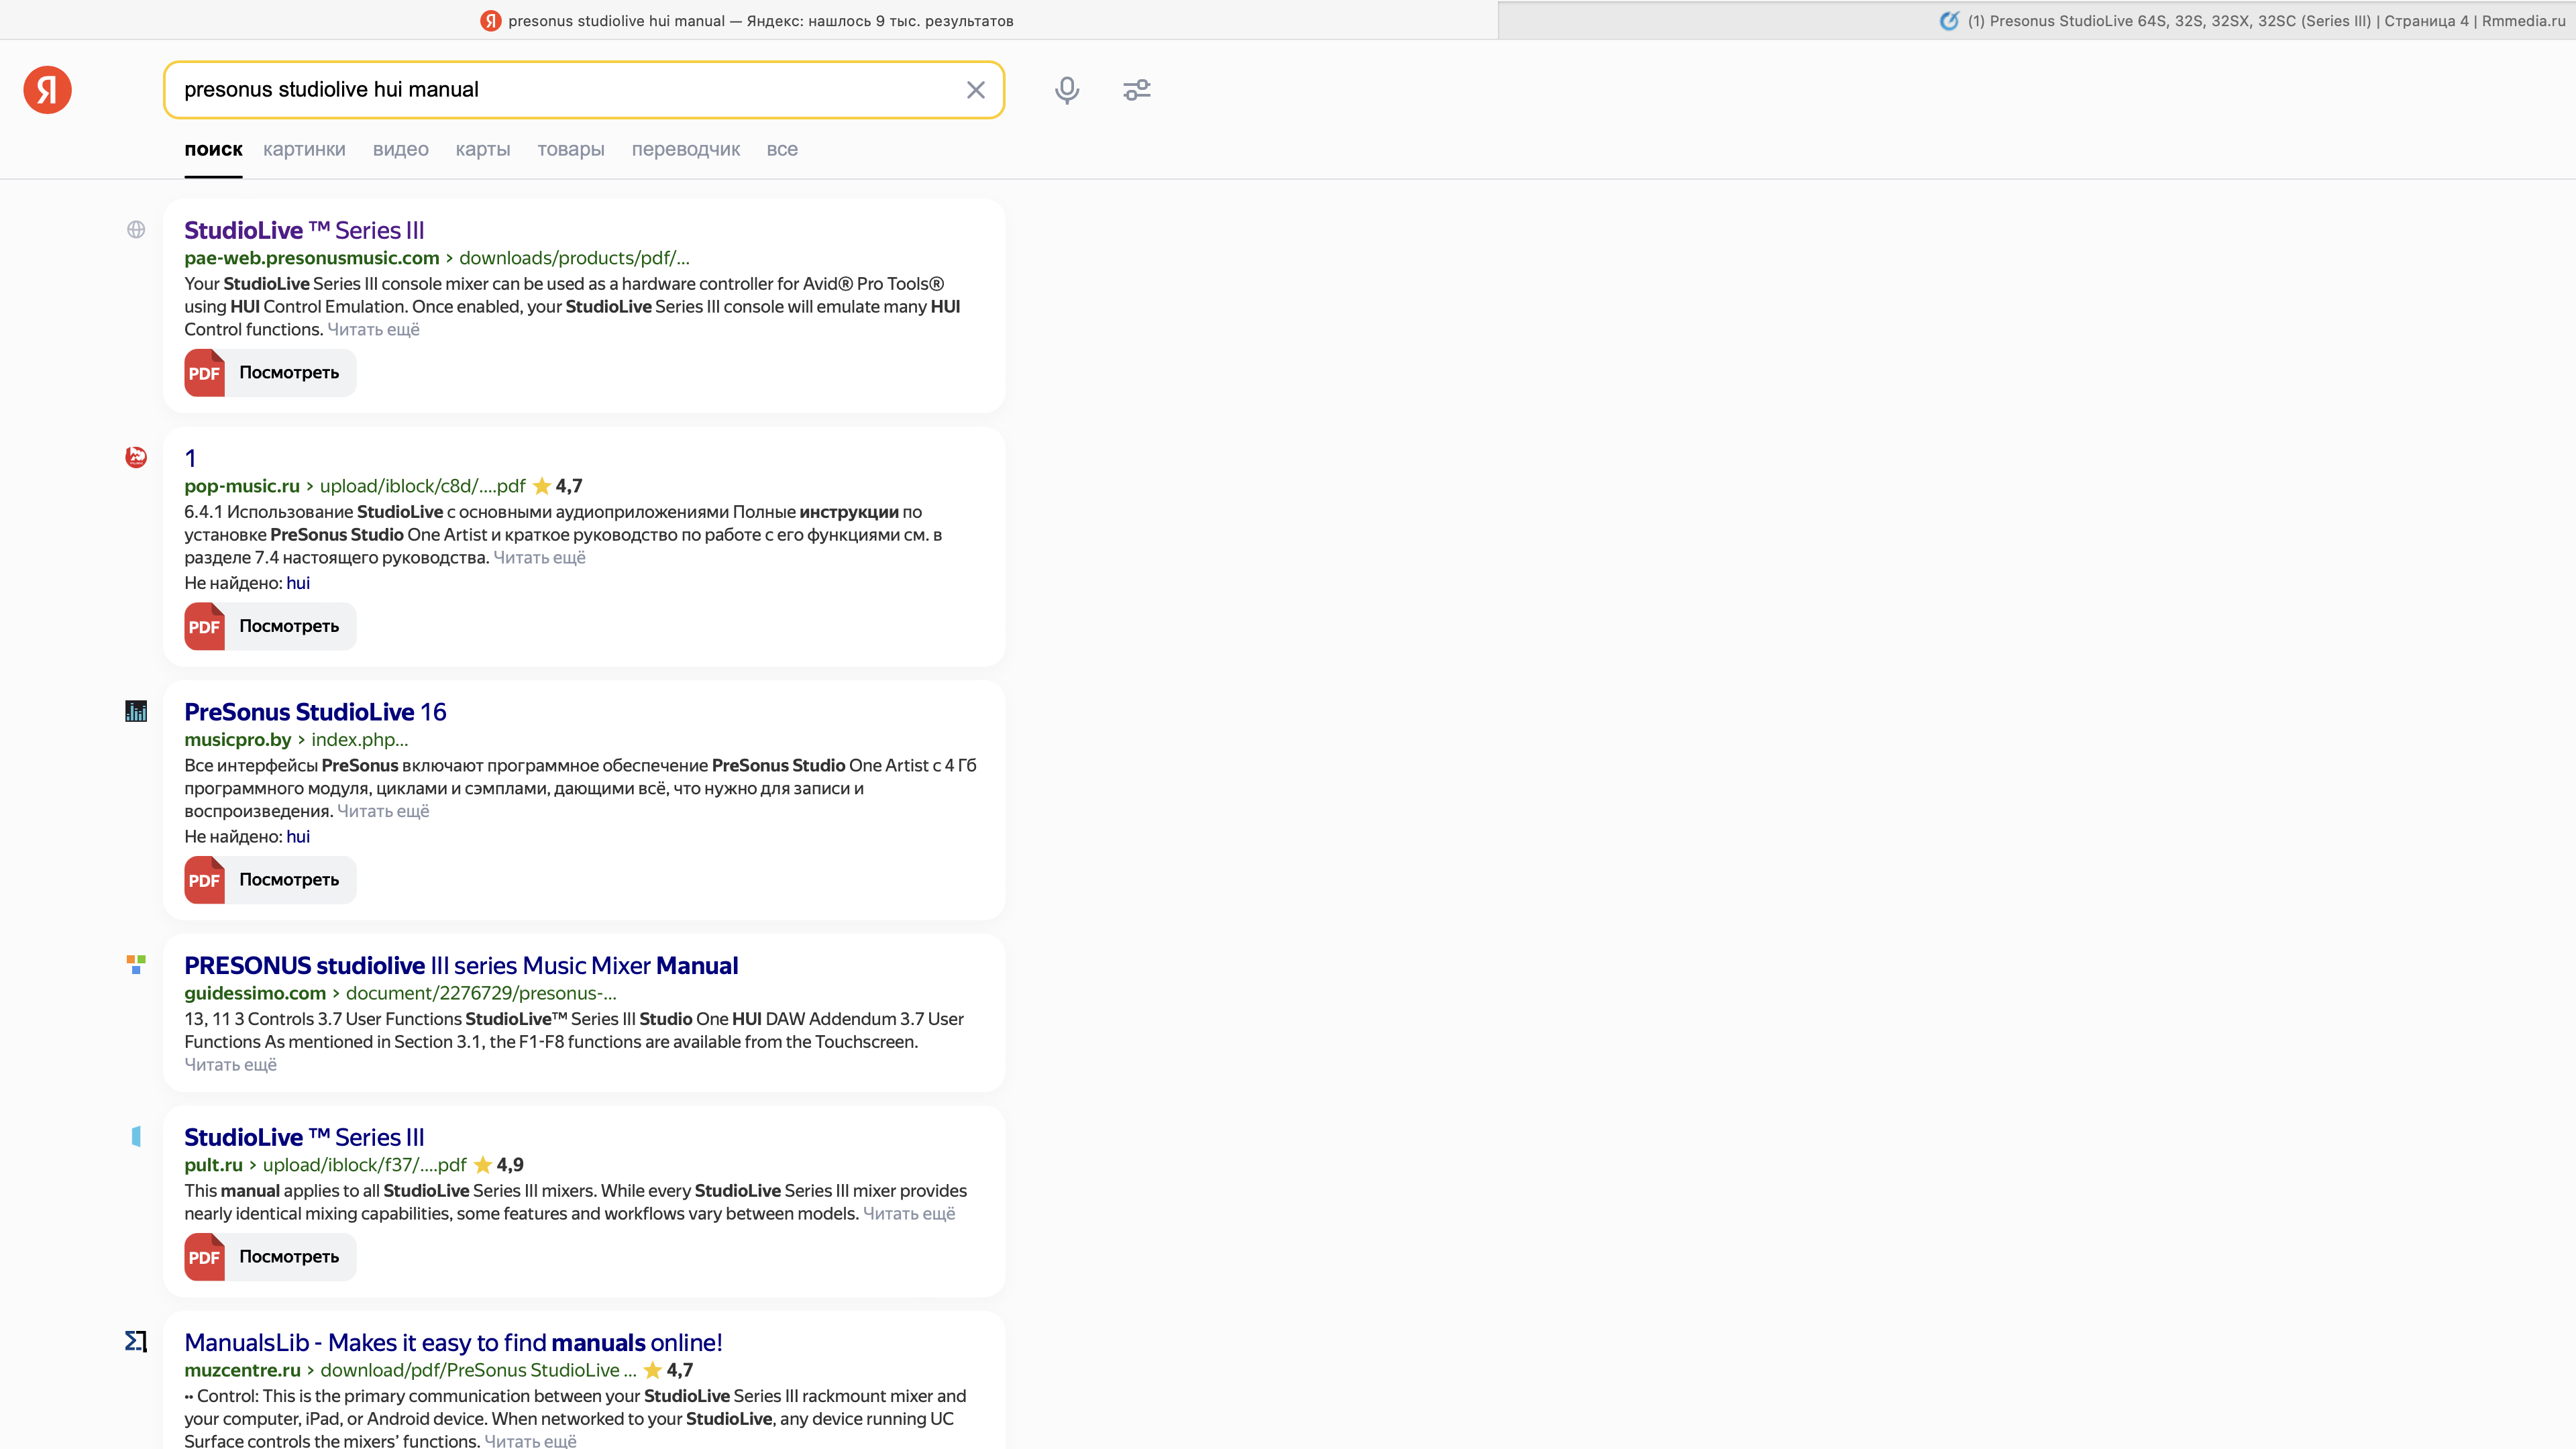Click the muzcentre.ru rating star
This screenshot has width=2576, height=1449.
653,1370
